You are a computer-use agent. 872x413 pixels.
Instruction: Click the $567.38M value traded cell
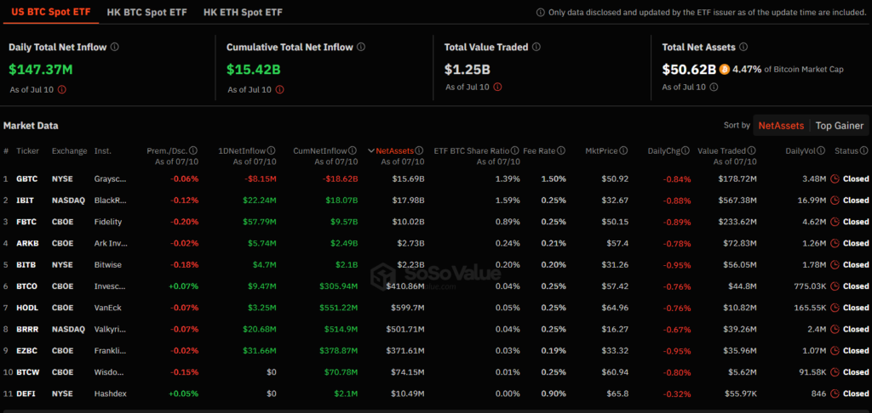click(x=737, y=201)
